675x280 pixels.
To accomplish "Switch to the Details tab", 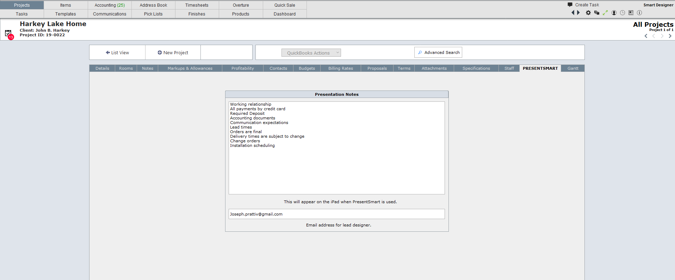I will (x=102, y=68).
